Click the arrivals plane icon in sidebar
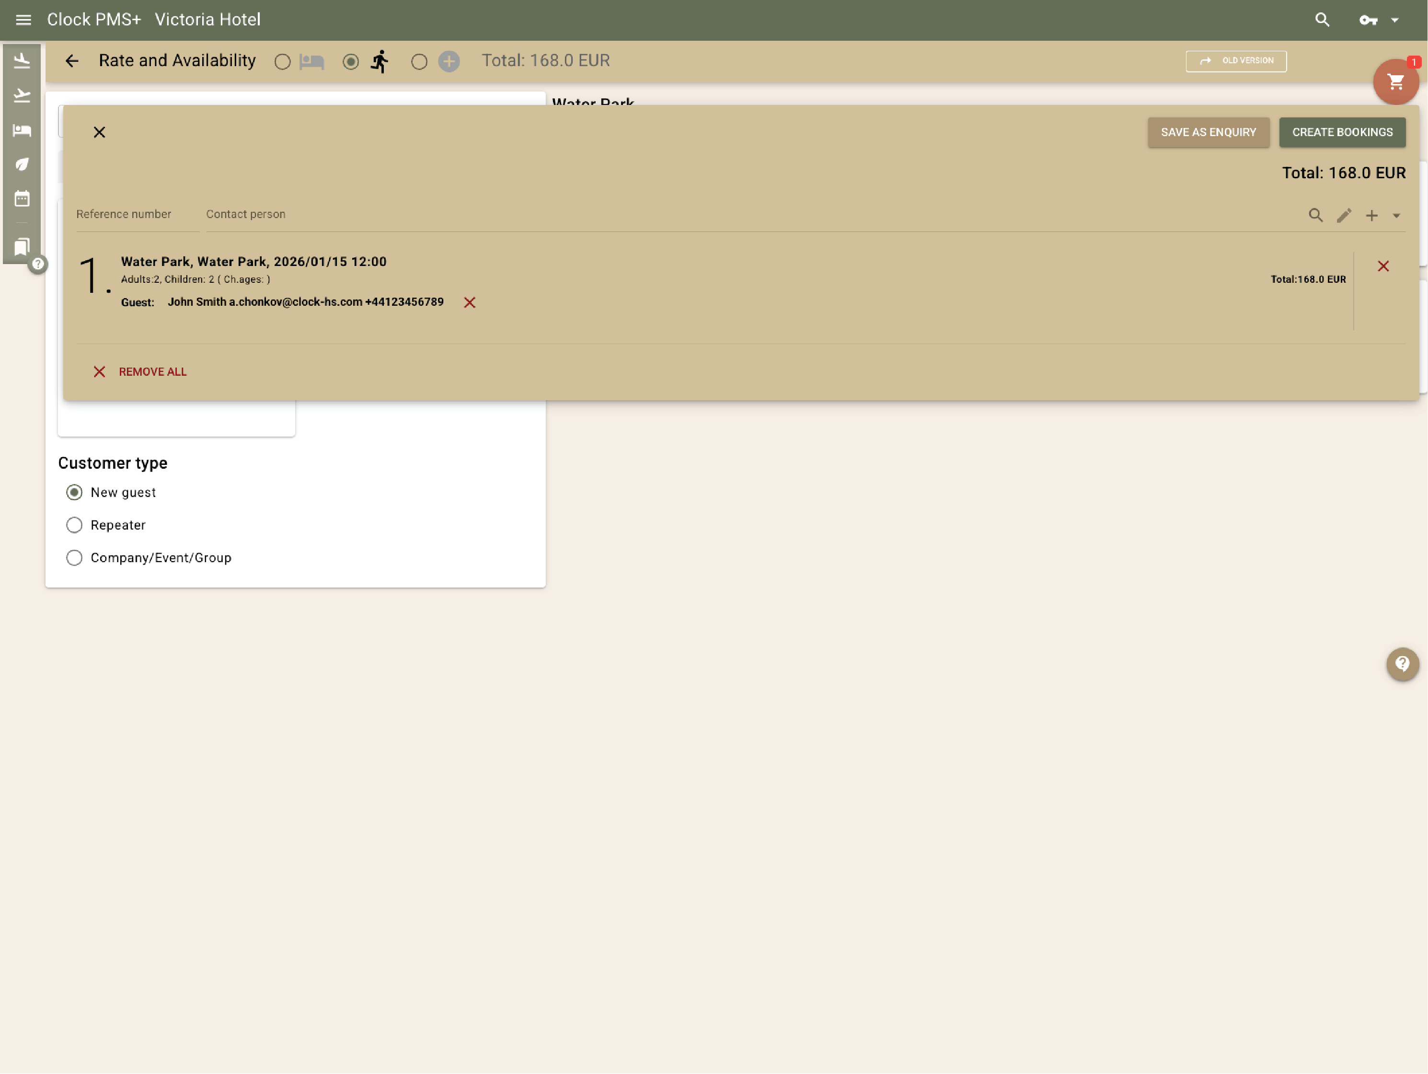The image size is (1428, 1074). click(x=22, y=61)
